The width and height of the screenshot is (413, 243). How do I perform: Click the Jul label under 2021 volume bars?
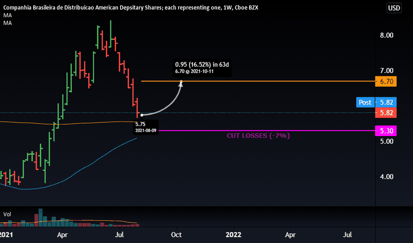119,235
